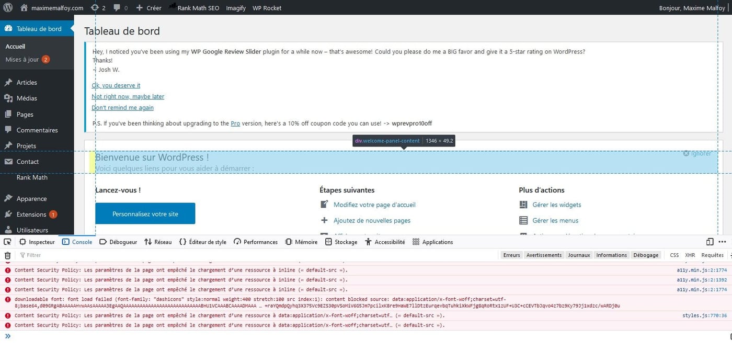This screenshot has width=732, height=350.
Task: Toggle the CSS message filter
Action: (x=674, y=255)
